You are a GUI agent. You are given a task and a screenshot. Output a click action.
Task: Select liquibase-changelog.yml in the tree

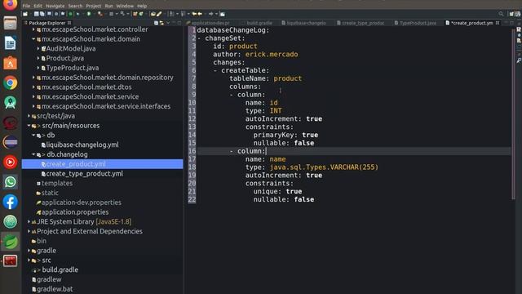82,145
